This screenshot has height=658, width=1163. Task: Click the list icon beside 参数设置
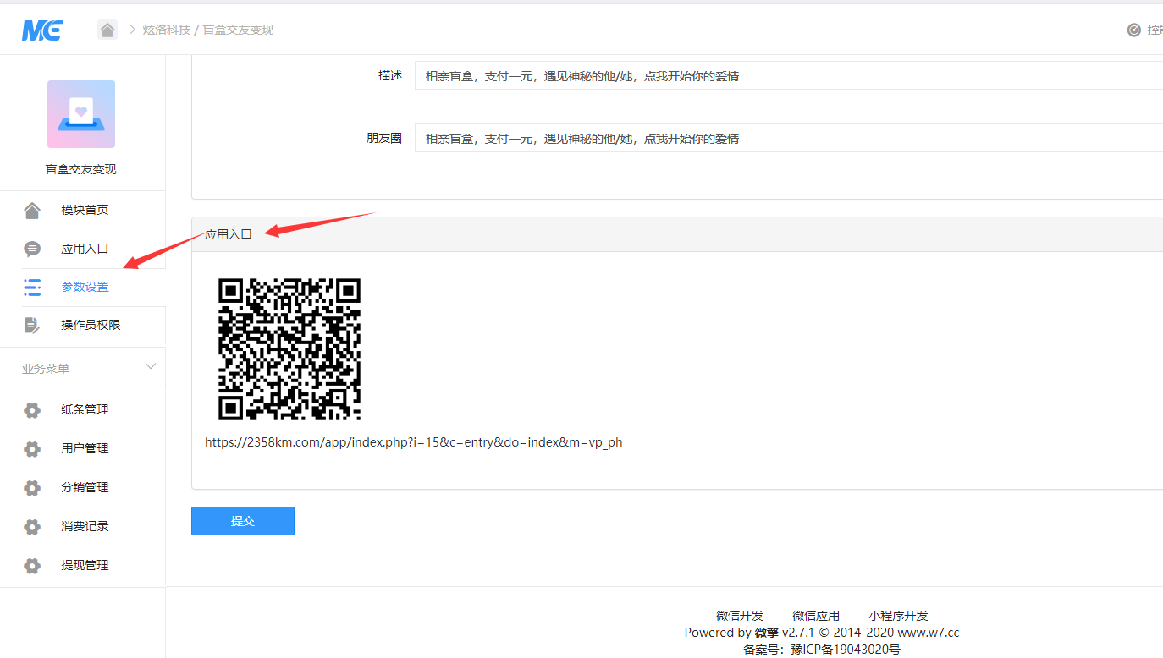pyautogui.click(x=32, y=287)
